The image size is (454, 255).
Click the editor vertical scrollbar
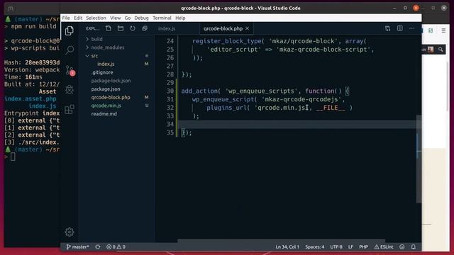(x=419, y=159)
